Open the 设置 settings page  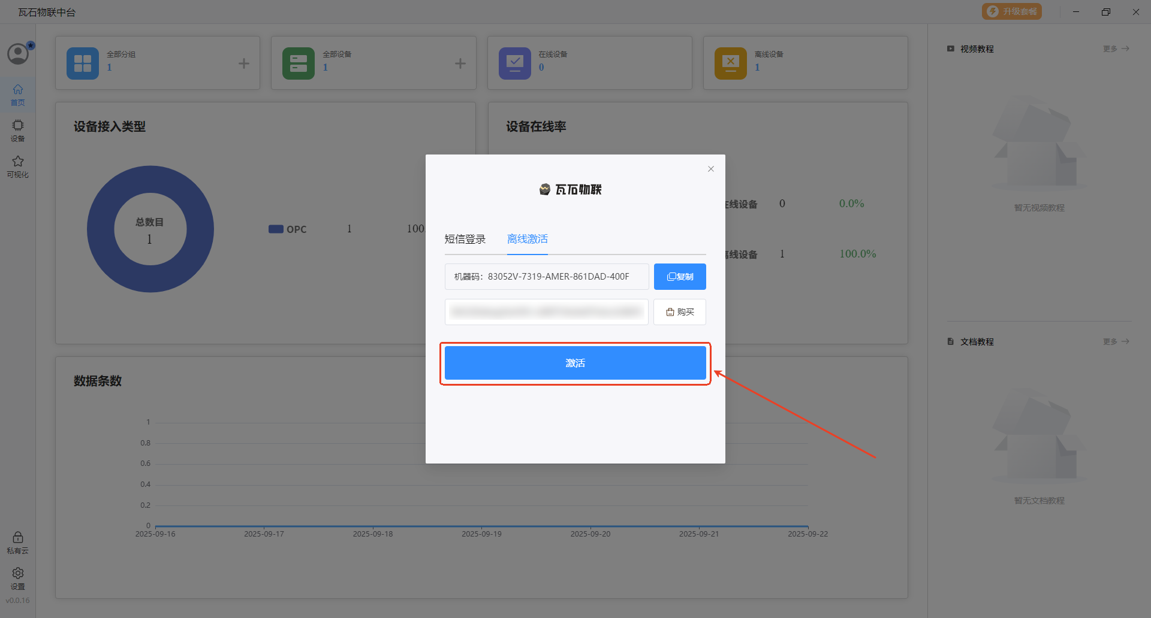pyautogui.click(x=18, y=578)
